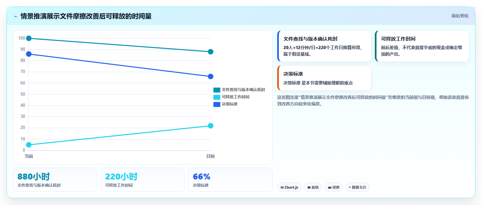Screen dimensions: 482x205
Task: Click the header title 情景推演展示文件摩擦改善后可释放的时间量
Action: pyautogui.click(x=86, y=16)
